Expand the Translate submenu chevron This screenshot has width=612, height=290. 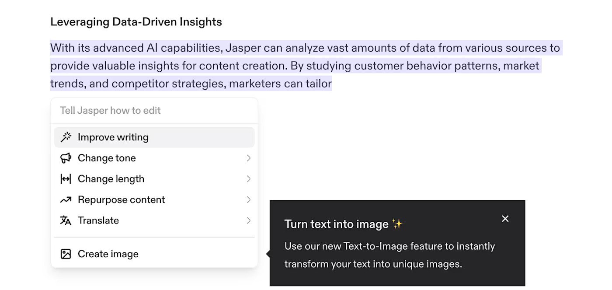248,220
